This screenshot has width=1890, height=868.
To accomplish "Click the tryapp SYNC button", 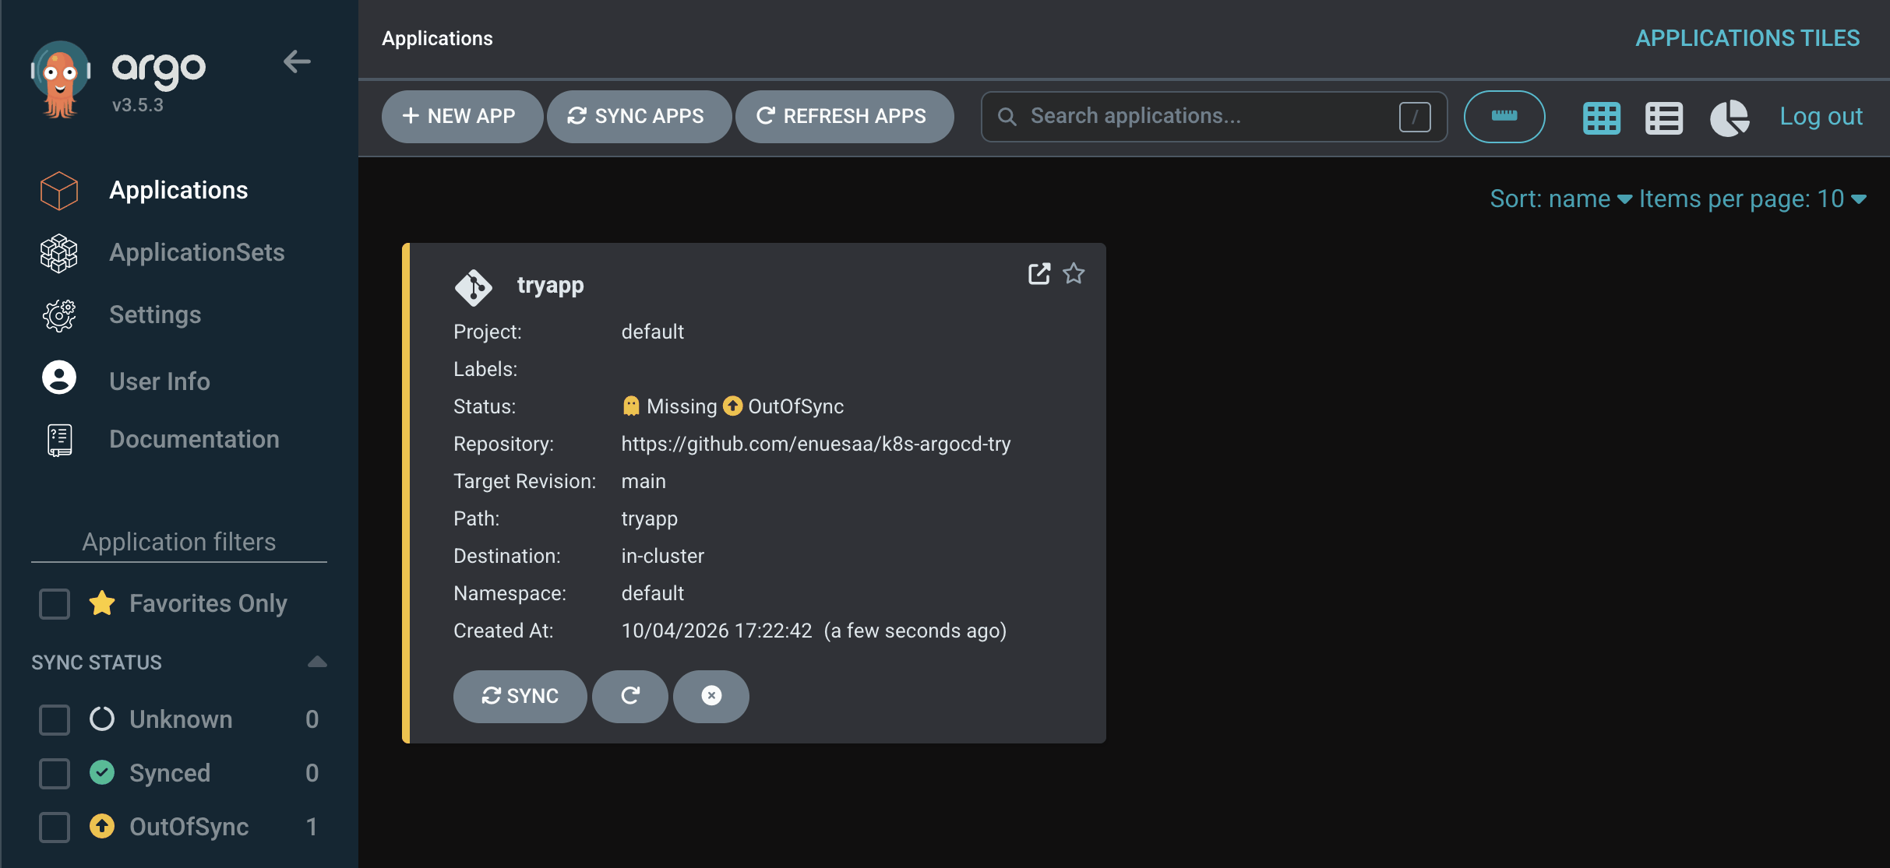I will 520,696.
